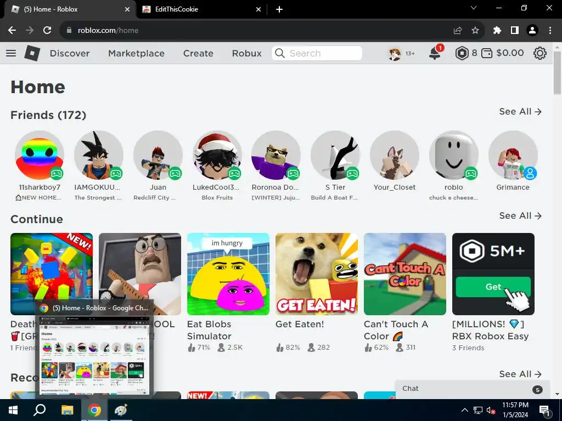This screenshot has height=421, width=562.
Task: Open the wallet credit balance icon
Action: 487,53
